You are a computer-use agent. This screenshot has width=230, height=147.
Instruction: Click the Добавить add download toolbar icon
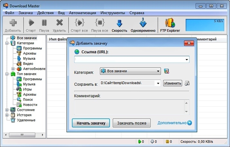click(13, 23)
